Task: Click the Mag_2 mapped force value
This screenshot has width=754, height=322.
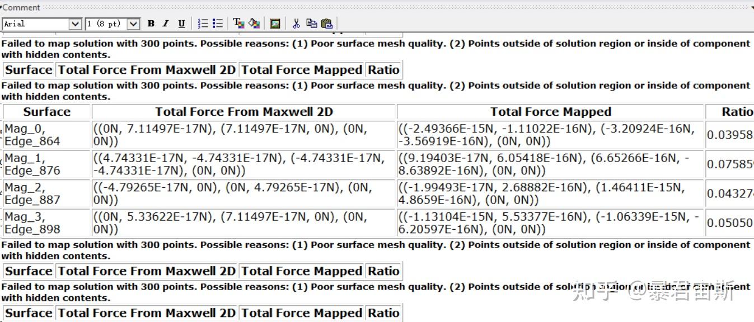Action: pos(551,193)
